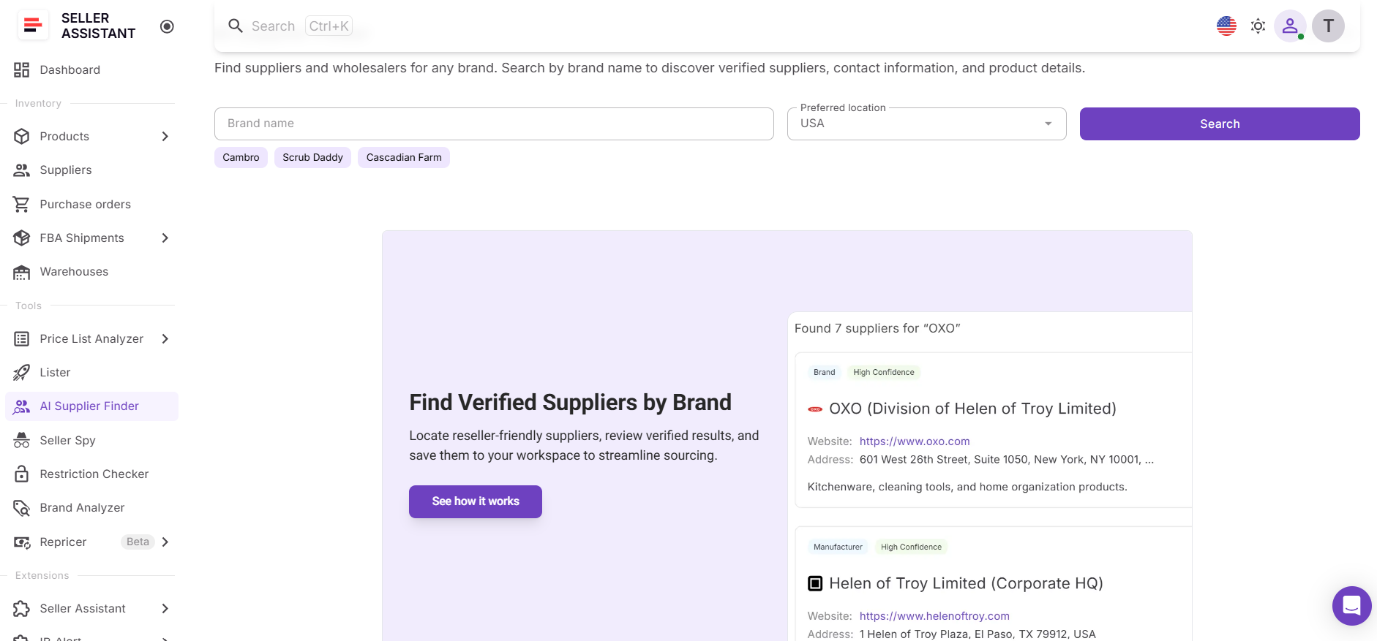Open Restriction Checker tool
1377x641 pixels.
tap(91, 474)
